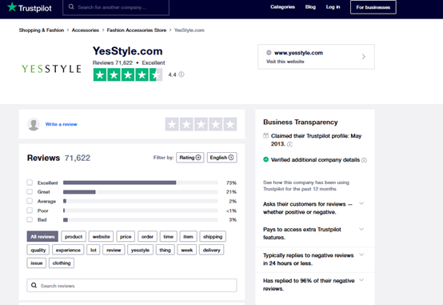Filter reviews by website tag

click(x=101, y=236)
